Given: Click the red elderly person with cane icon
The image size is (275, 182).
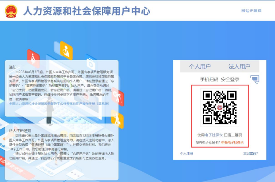Looking at the screenshot, I should click(x=118, y=97).
